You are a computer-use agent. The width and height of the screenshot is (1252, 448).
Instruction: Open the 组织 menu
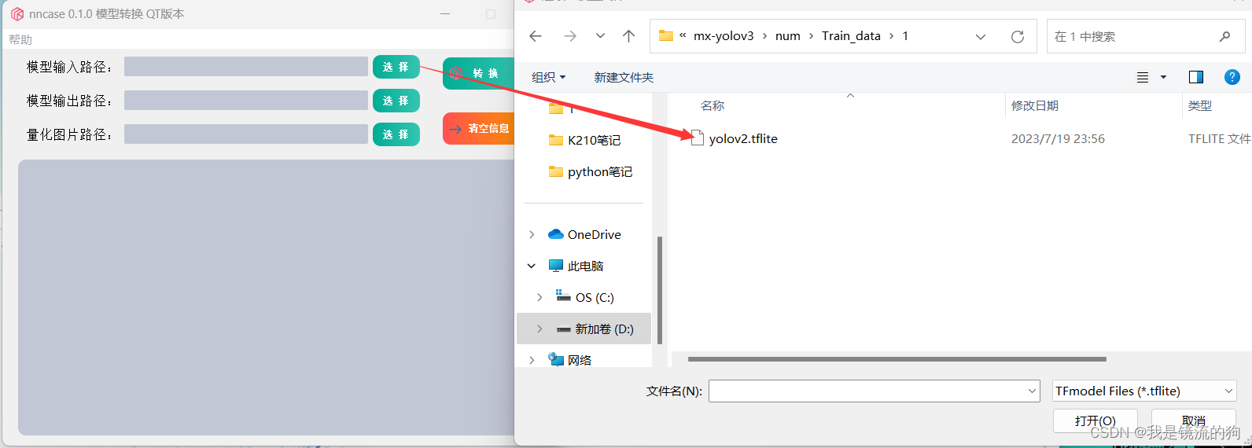pos(548,77)
